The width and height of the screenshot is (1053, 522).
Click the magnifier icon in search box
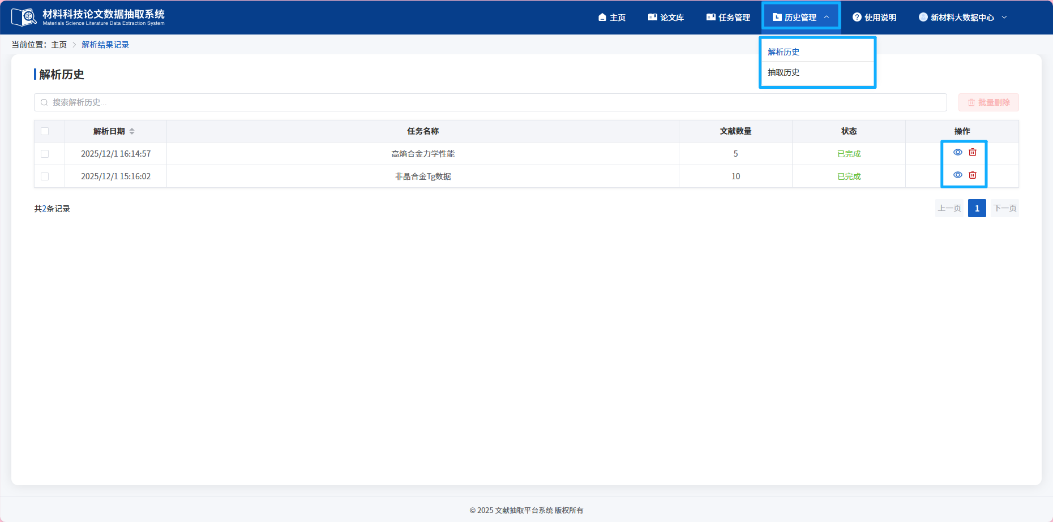pos(44,102)
